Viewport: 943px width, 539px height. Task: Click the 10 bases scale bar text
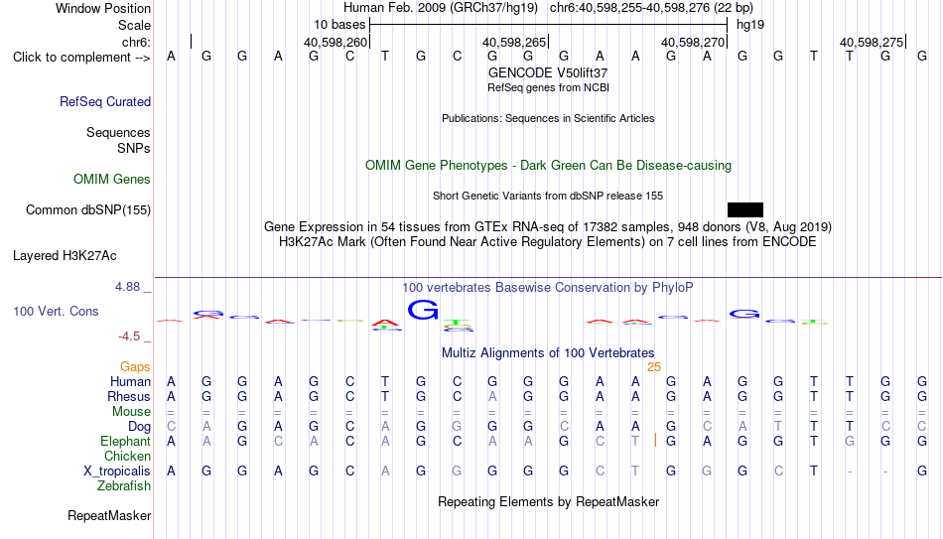[339, 25]
